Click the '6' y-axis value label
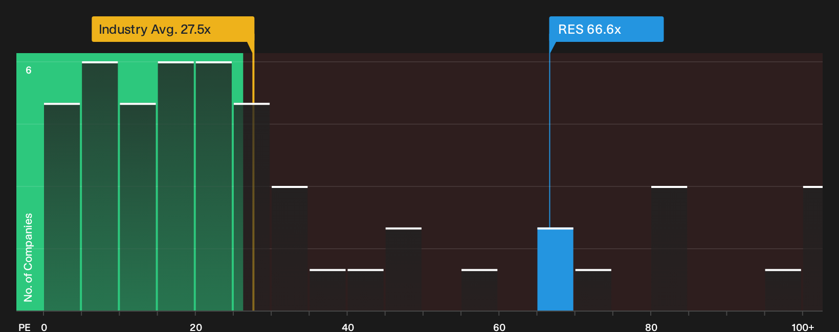Image resolution: width=839 pixels, height=332 pixels. click(29, 70)
